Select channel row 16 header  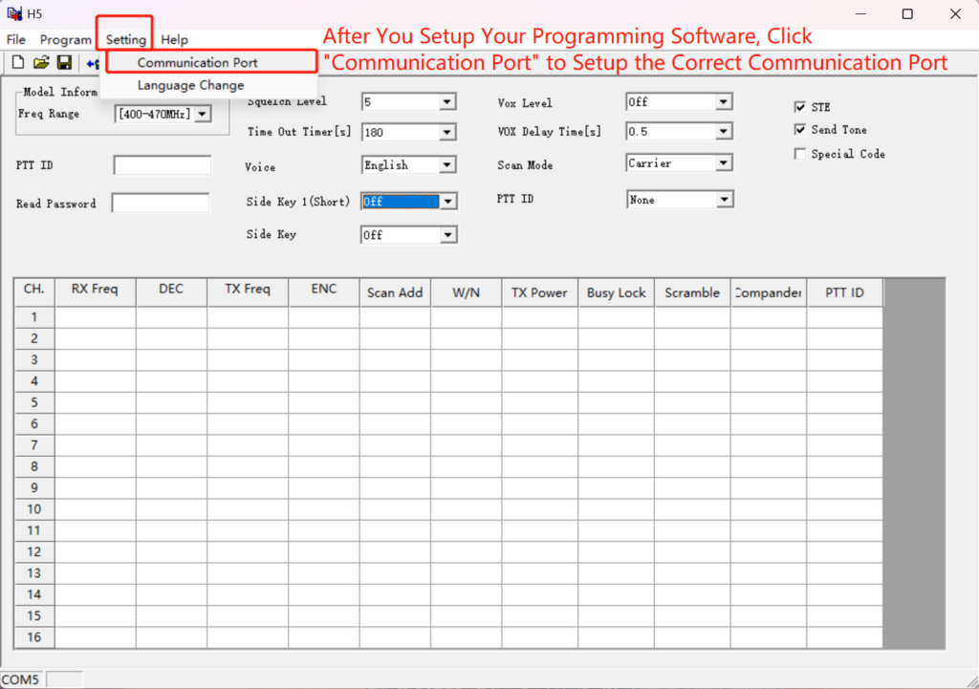tap(34, 637)
